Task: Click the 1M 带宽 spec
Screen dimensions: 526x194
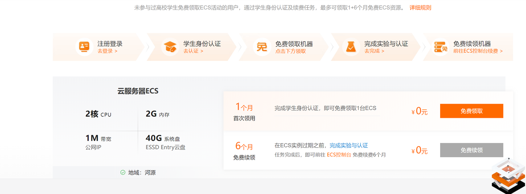Action: pos(98,138)
